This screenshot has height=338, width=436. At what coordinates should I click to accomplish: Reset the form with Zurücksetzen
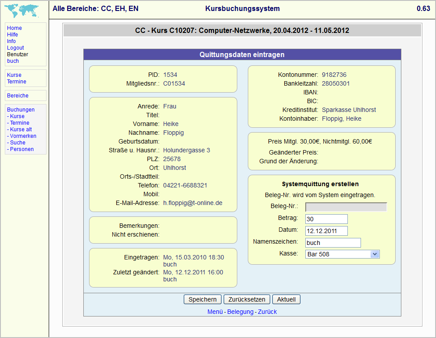(x=247, y=299)
